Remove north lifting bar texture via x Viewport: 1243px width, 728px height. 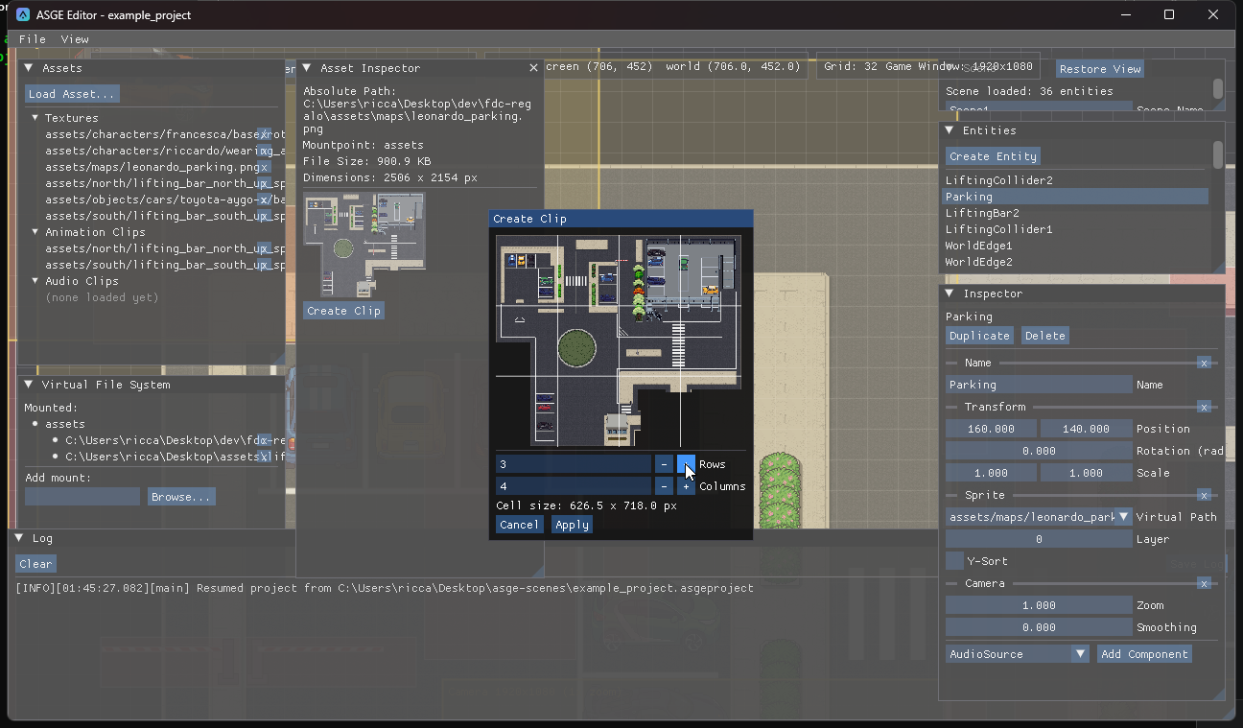pos(265,183)
